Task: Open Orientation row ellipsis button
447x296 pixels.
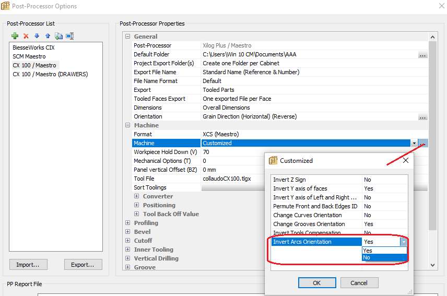Action: 422,117
